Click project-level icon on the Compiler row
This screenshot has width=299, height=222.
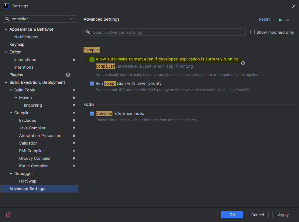[x=74, y=113]
